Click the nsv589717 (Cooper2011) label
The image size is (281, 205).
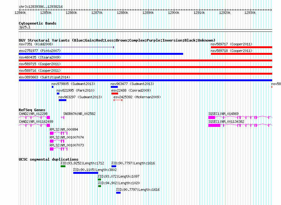click(x=231, y=44)
